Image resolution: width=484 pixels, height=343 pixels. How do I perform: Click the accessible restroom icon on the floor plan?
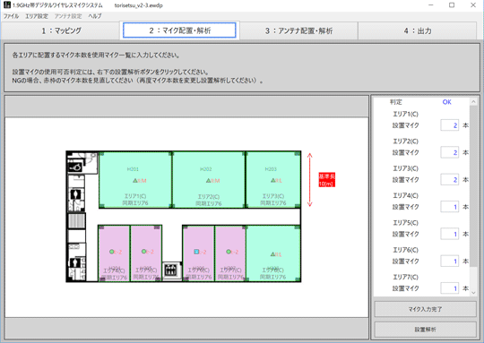pyautogui.click(x=75, y=167)
